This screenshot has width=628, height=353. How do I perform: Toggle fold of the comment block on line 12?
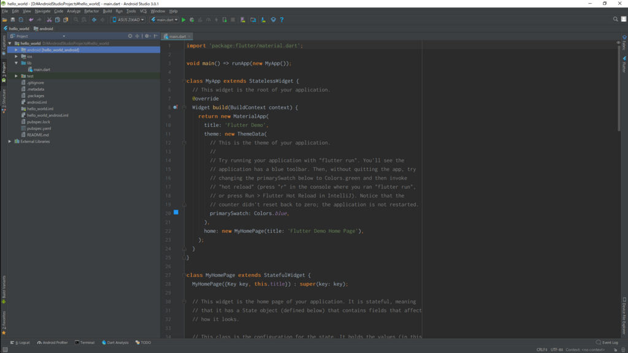(x=184, y=142)
